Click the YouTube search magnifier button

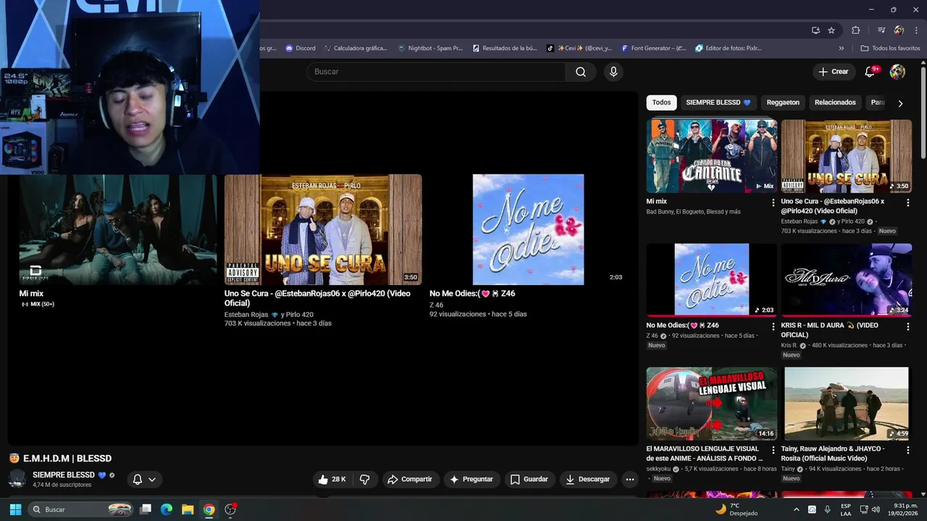point(580,72)
